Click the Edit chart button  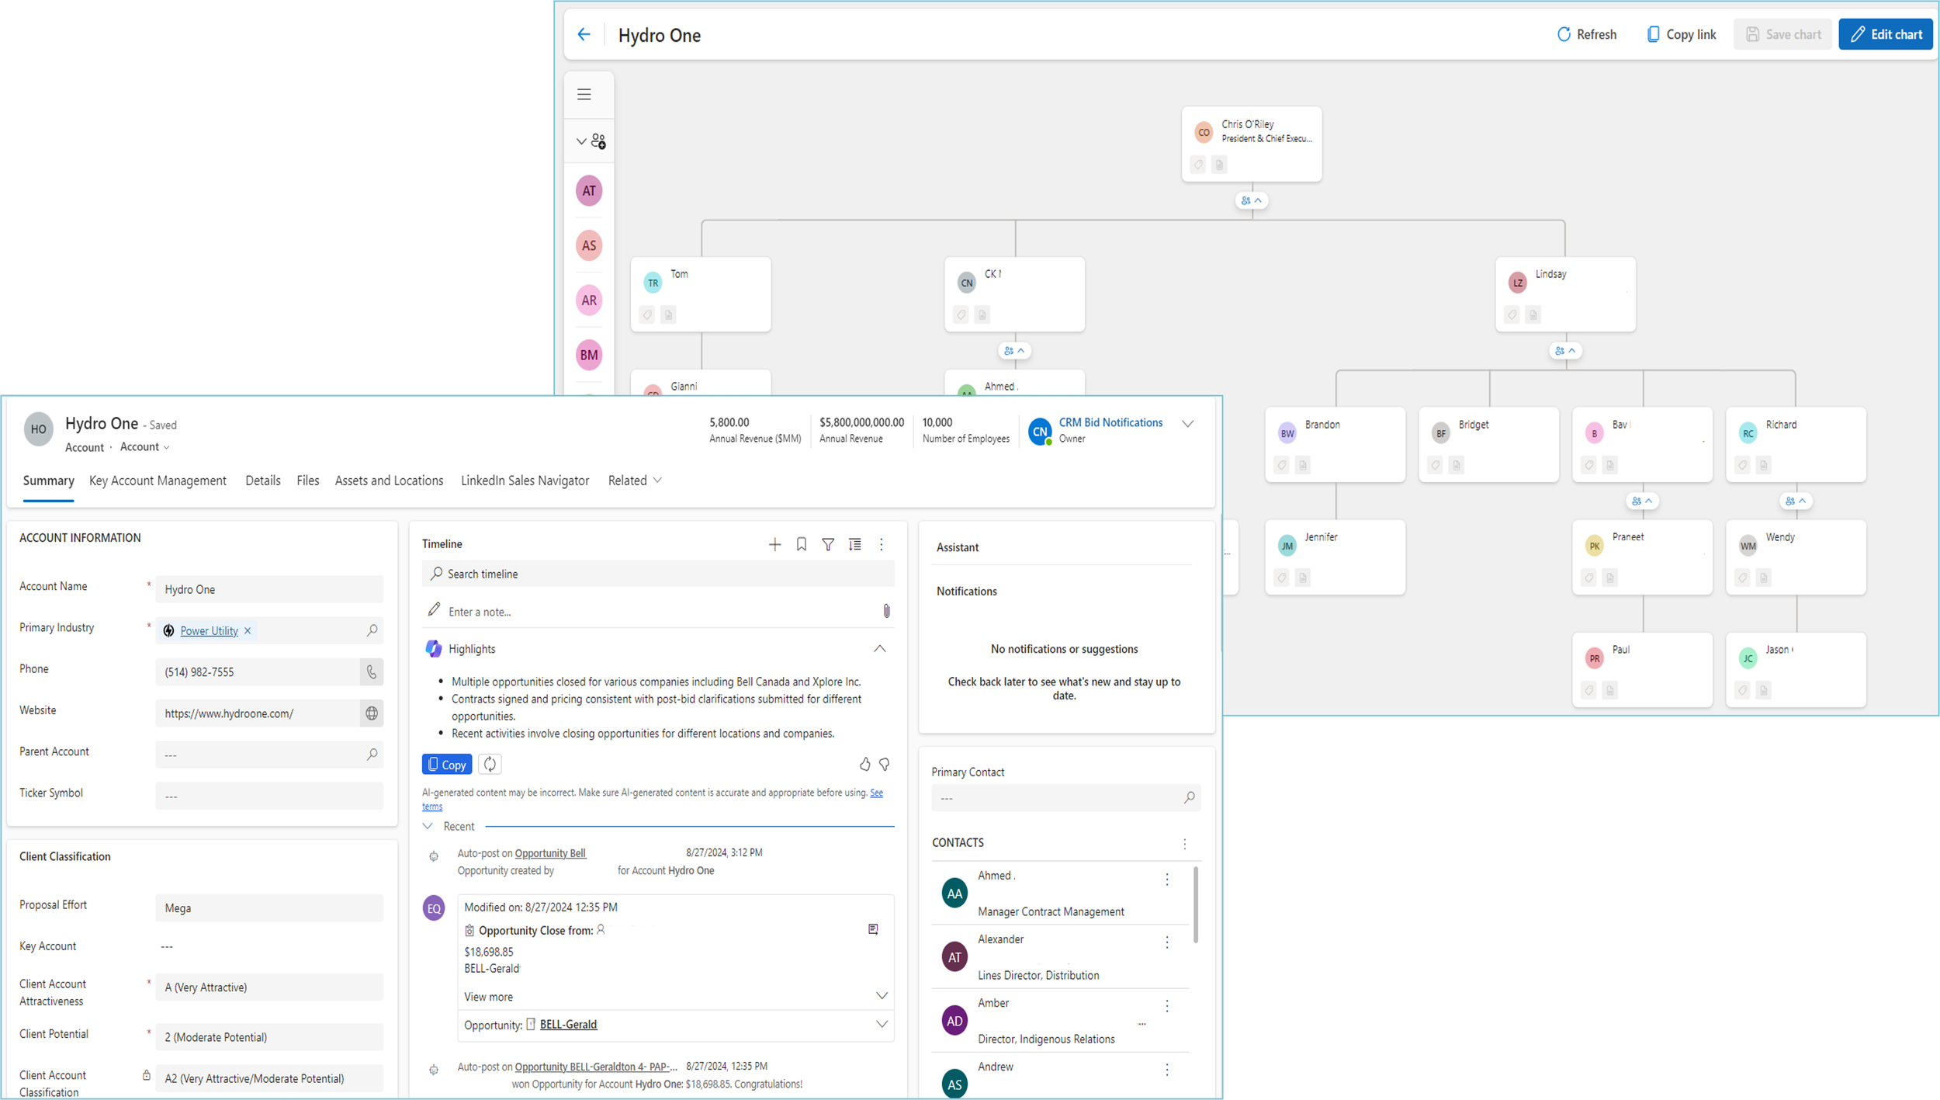pyautogui.click(x=1885, y=34)
